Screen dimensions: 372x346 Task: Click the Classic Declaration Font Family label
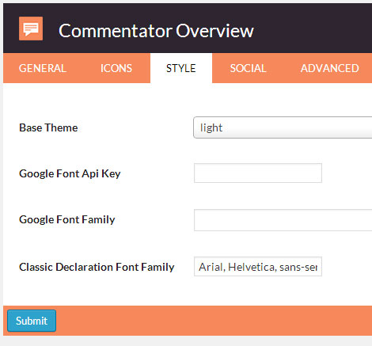point(97,267)
